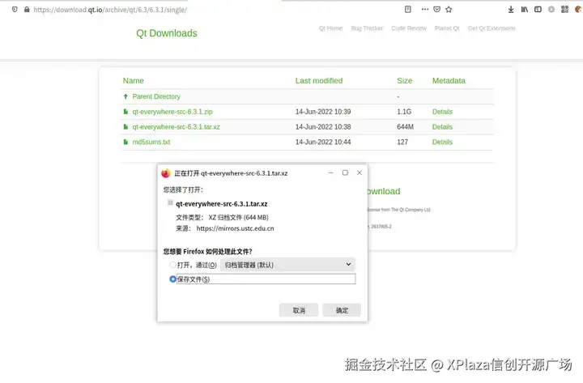The width and height of the screenshot is (583, 383).
Task: Close the Firefox download dialog
Action: (x=360, y=172)
